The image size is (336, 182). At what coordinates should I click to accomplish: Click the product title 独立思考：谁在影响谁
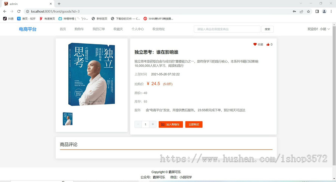(x=156, y=52)
